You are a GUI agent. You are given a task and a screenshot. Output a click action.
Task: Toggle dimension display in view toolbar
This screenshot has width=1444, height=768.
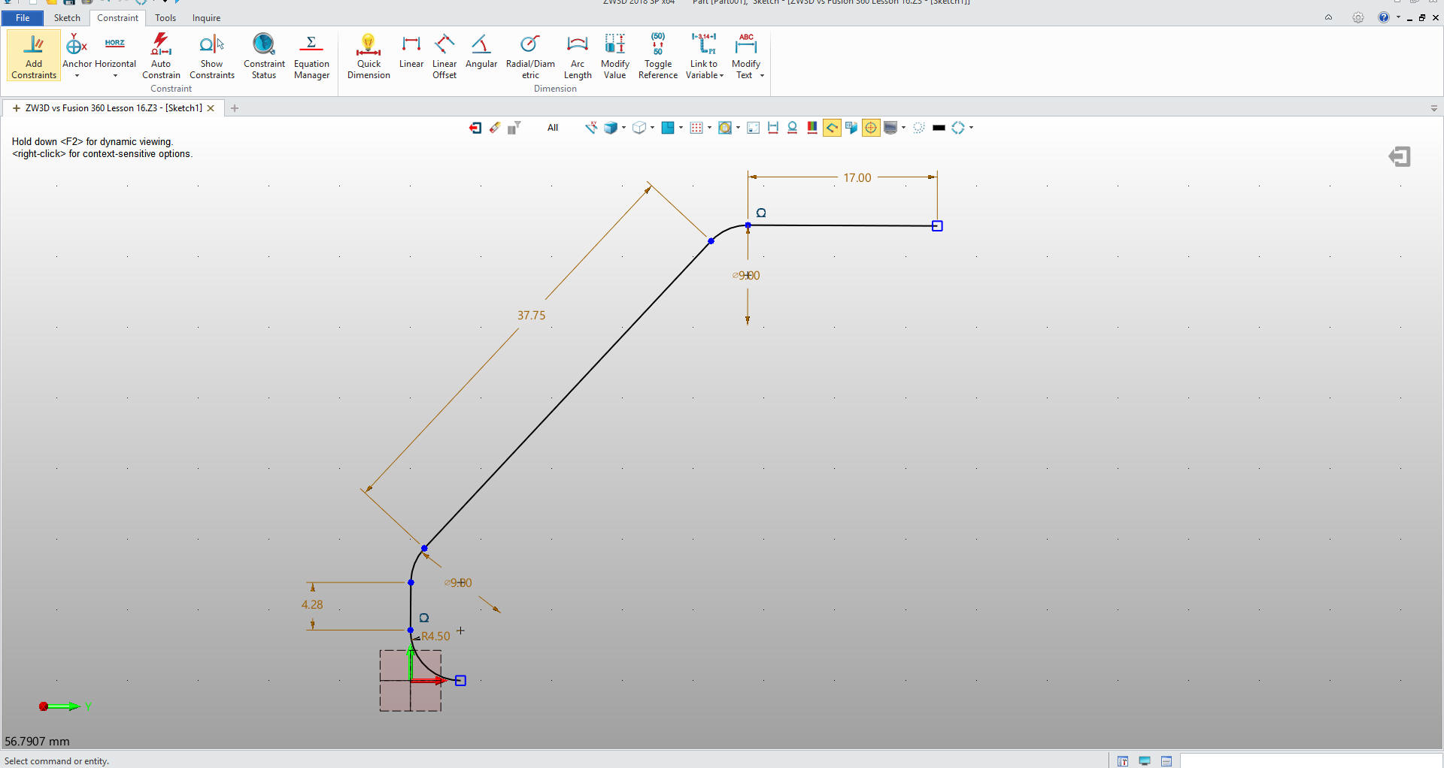773,128
